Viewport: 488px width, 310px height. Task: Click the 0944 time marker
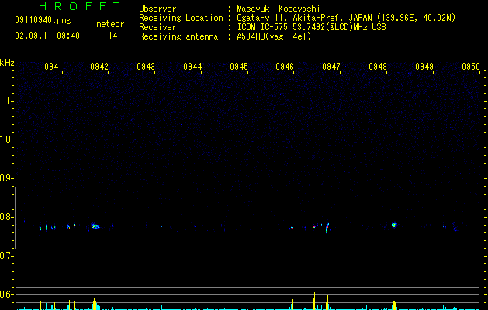192,67
